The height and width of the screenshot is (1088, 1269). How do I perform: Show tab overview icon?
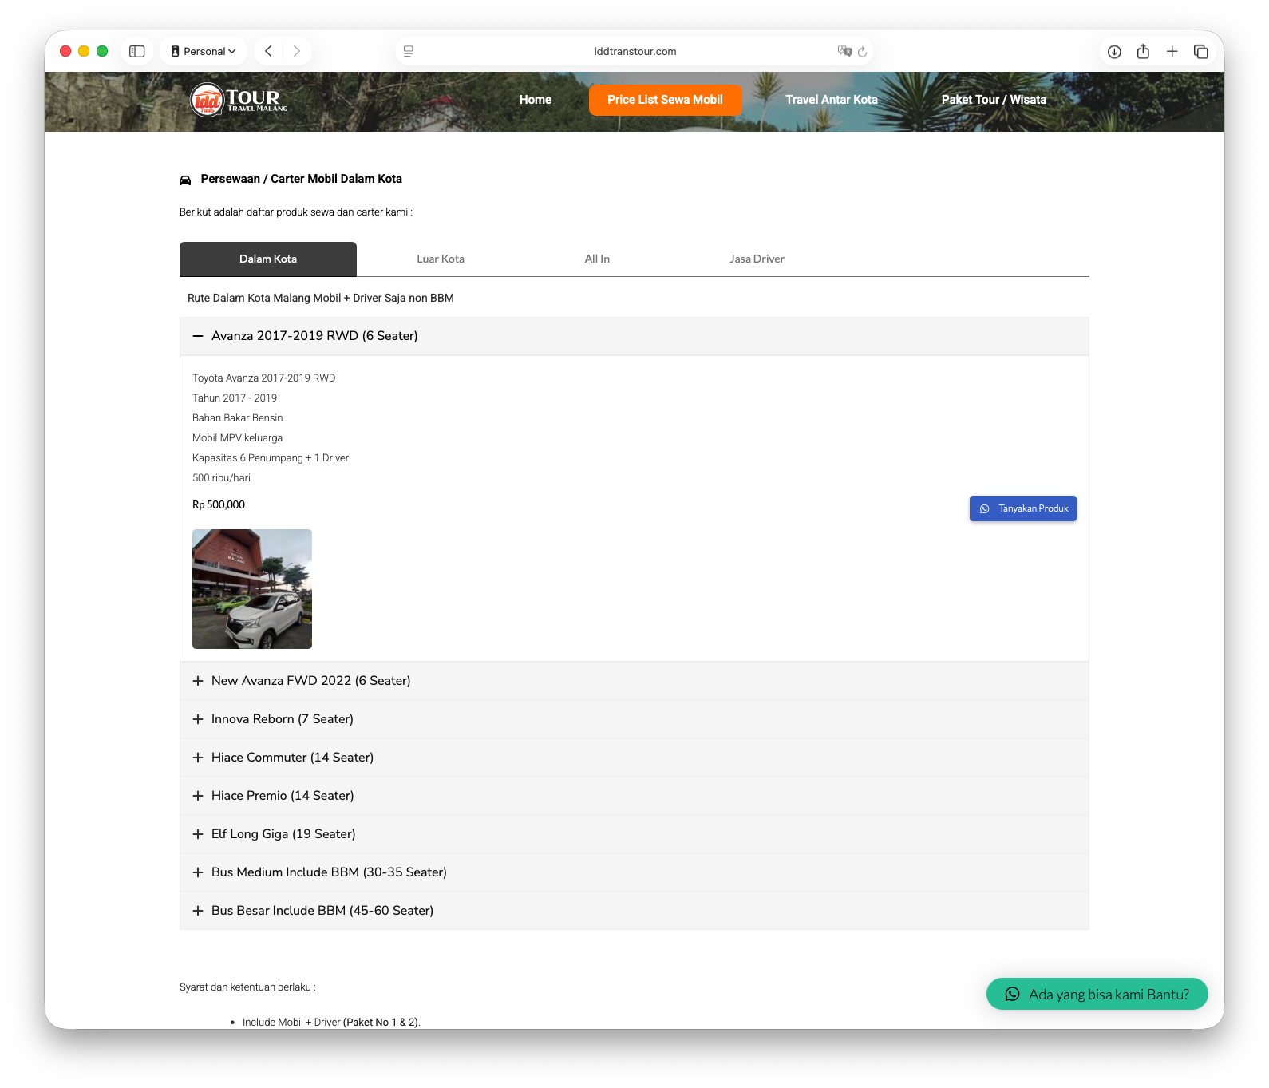coord(1200,51)
